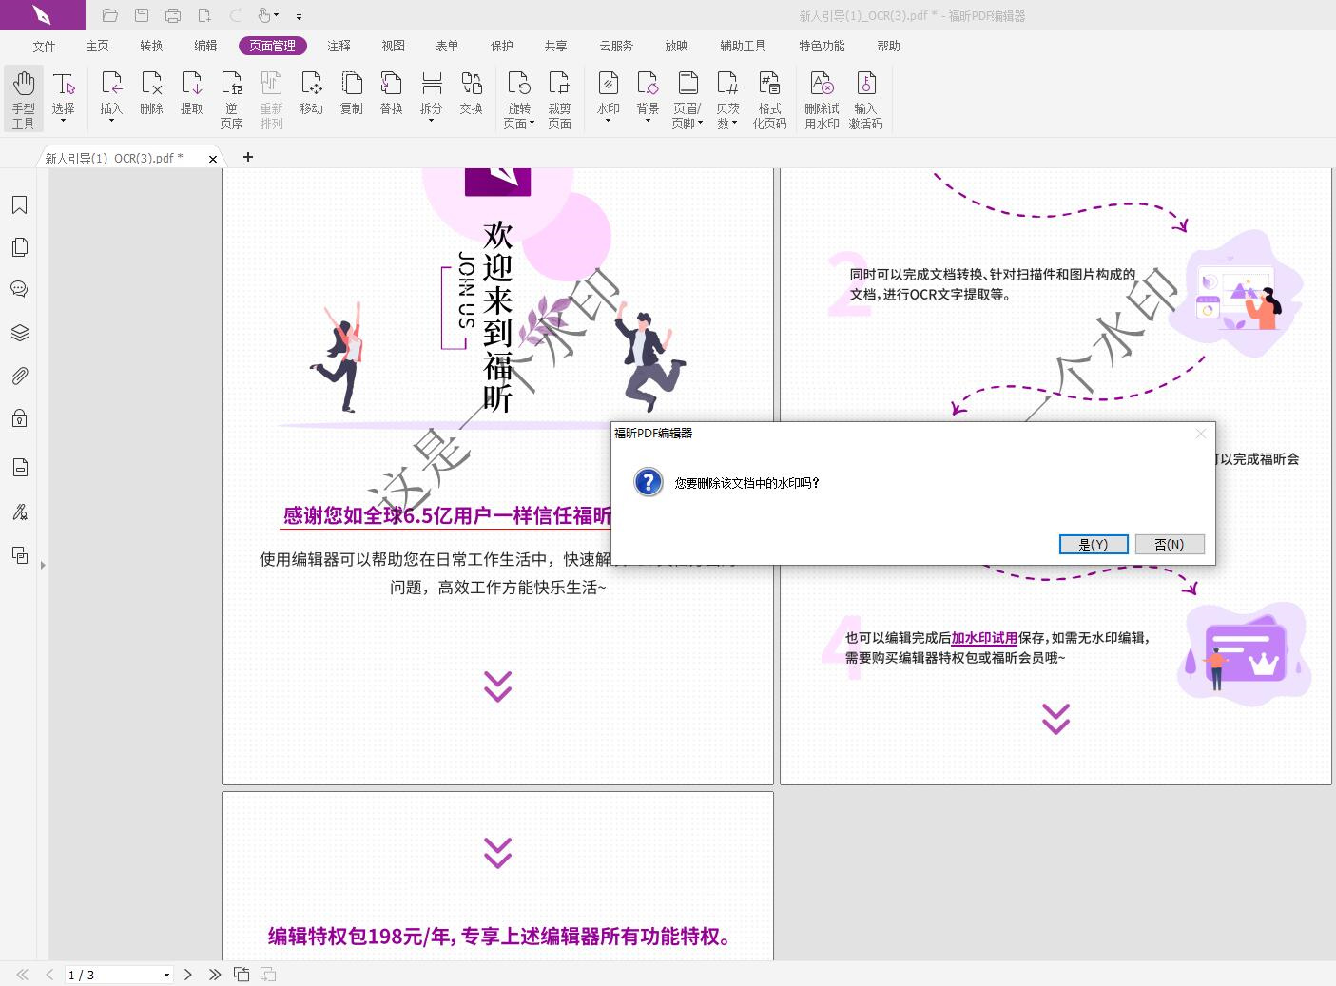The height and width of the screenshot is (986, 1336).
Task: Click the 加水印试用 hyperlink in document
Action: click(x=983, y=638)
